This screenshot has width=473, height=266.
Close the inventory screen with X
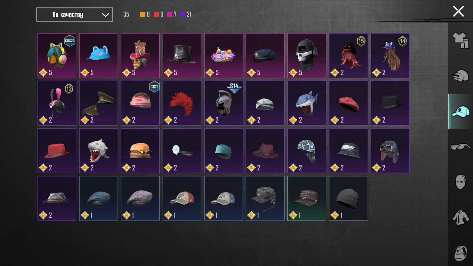458,12
